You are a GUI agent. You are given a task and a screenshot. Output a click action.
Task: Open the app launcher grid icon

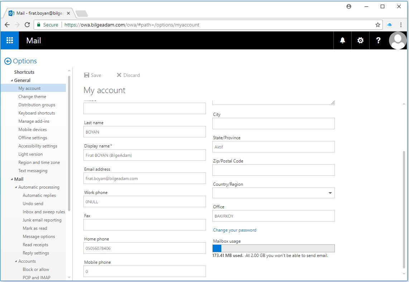(10, 40)
